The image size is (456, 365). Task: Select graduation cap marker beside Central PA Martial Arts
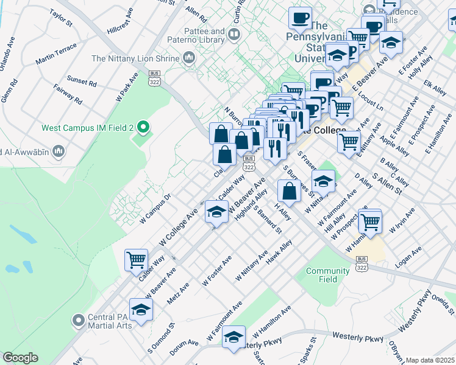pos(141,309)
